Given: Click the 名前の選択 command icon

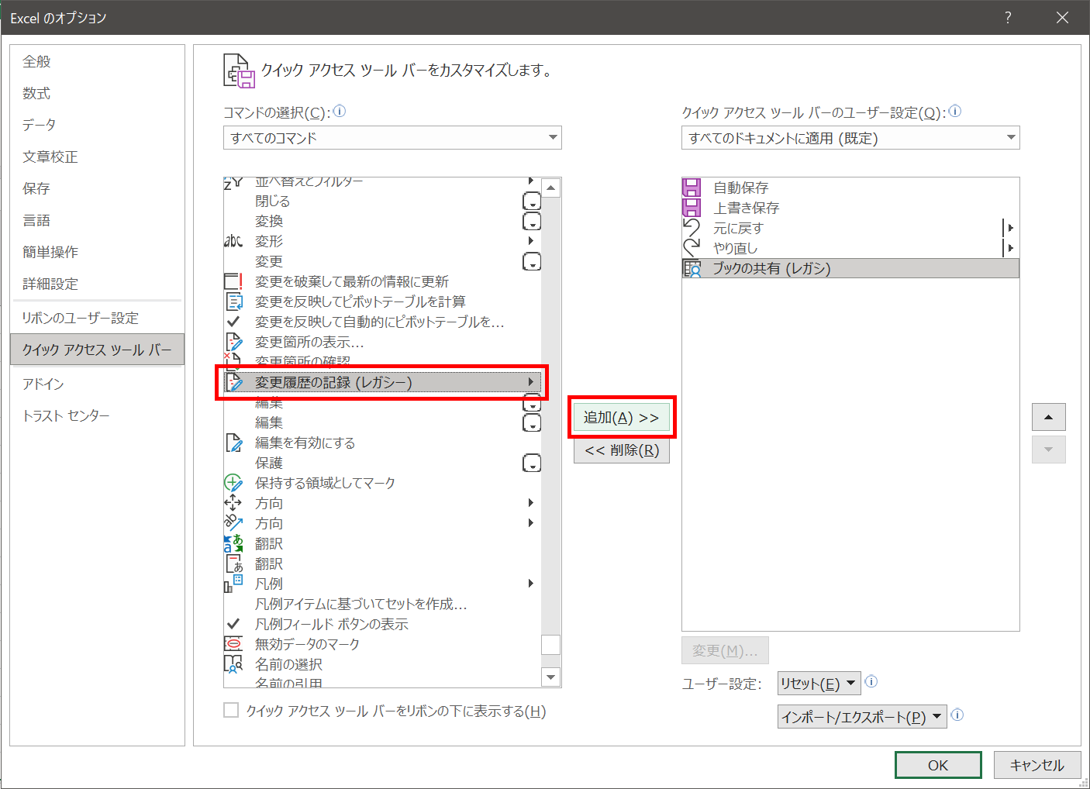Looking at the screenshot, I should click(x=233, y=664).
